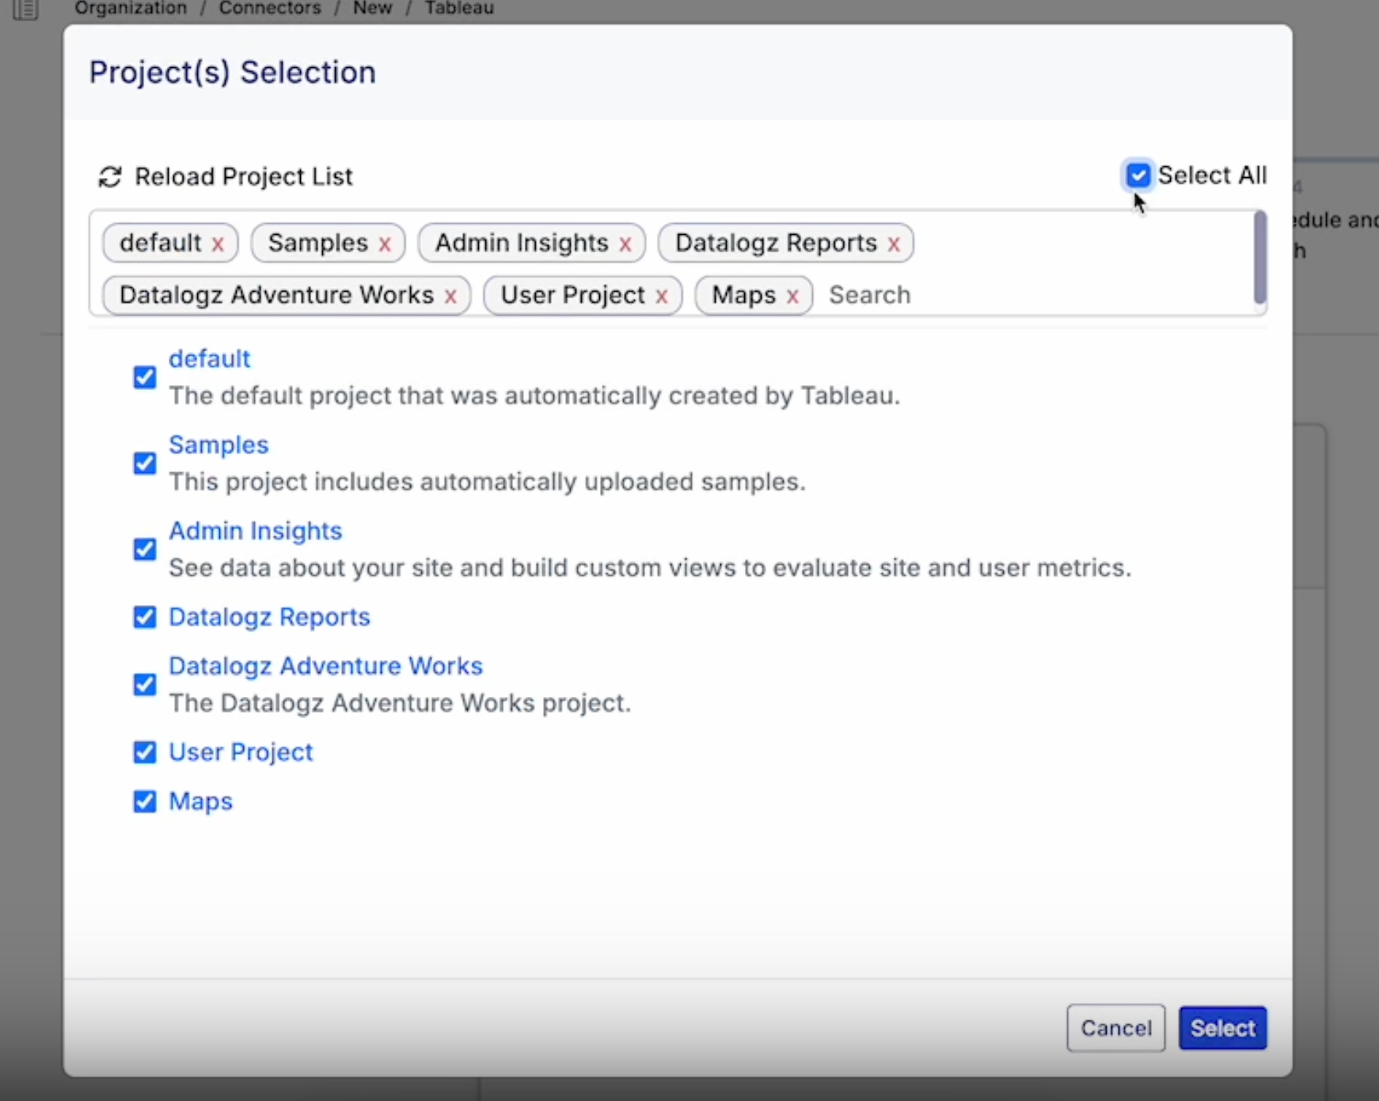Remove Datalogz Reports tag with x icon
The image size is (1379, 1101).
pyautogui.click(x=894, y=244)
